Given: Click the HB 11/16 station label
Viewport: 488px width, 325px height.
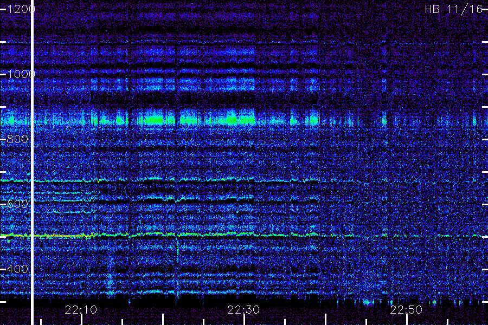Looking at the screenshot, I should tap(453, 9).
